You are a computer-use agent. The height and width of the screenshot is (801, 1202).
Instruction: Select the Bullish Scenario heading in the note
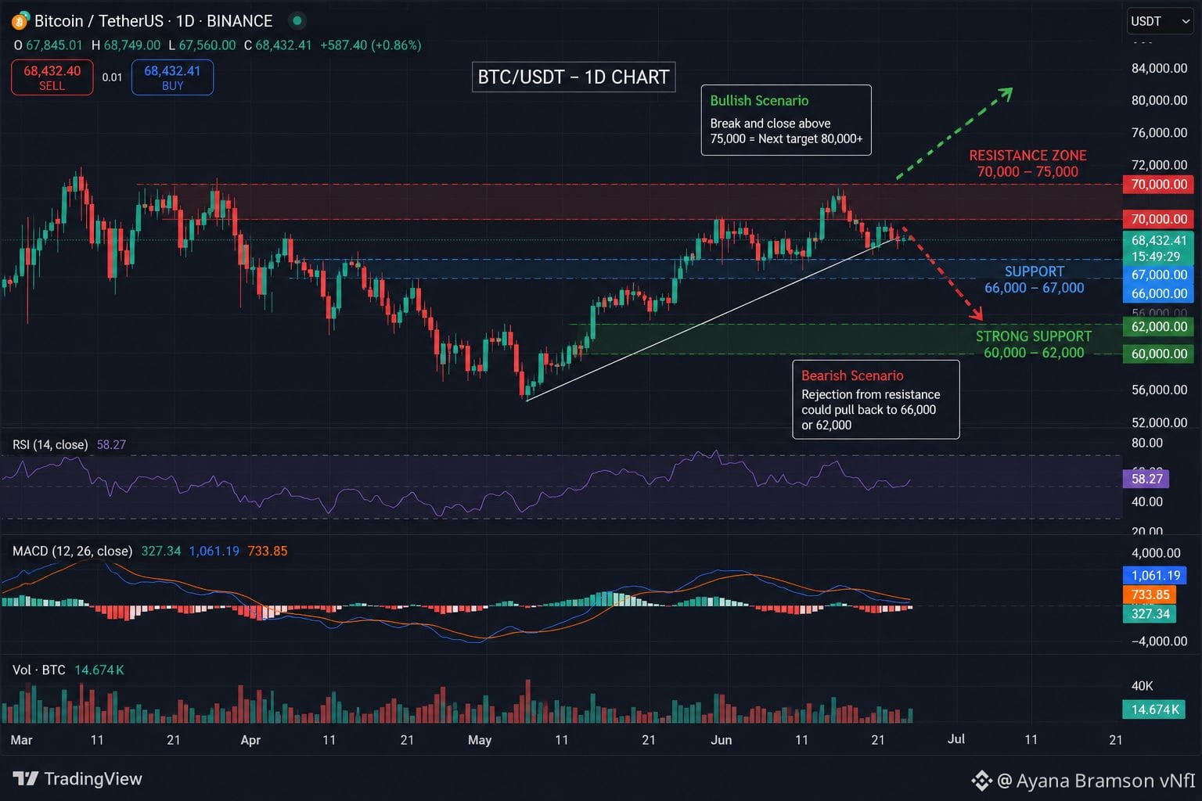(759, 100)
